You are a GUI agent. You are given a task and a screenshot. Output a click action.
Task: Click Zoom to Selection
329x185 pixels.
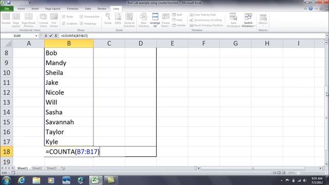(129, 20)
